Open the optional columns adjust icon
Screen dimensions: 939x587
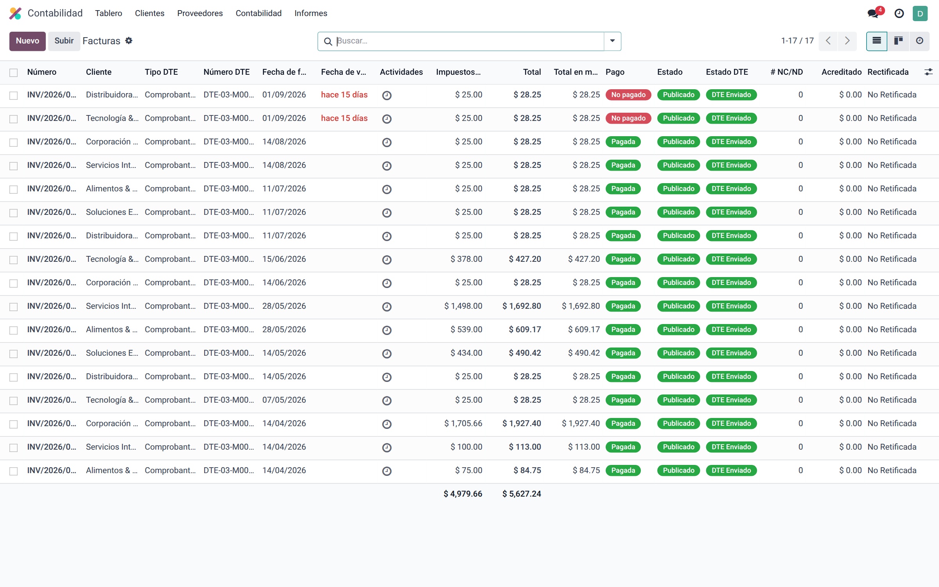pos(928,72)
